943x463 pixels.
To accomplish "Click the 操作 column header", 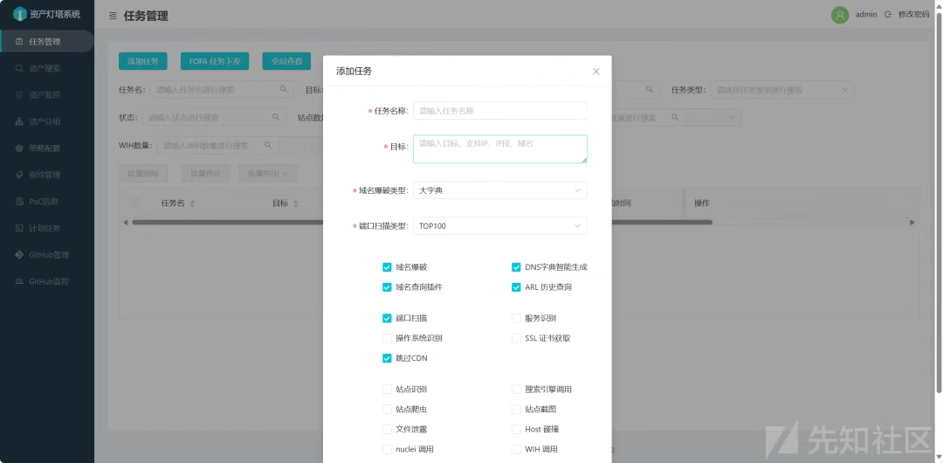I will [x=702, y=204].
